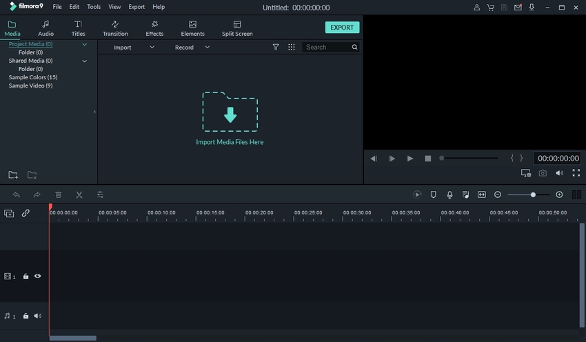
Task: Mute audio track 1 speaker icon
Action: [x=38, y=316]
